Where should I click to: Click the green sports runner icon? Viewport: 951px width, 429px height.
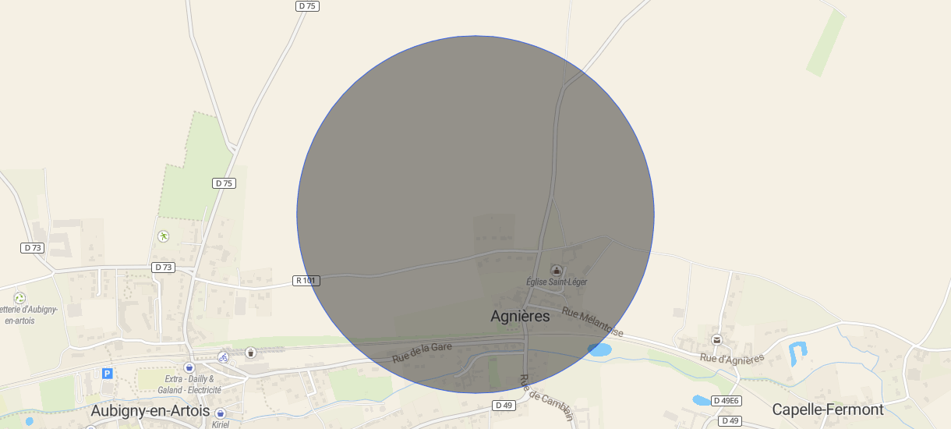(163, 236)
